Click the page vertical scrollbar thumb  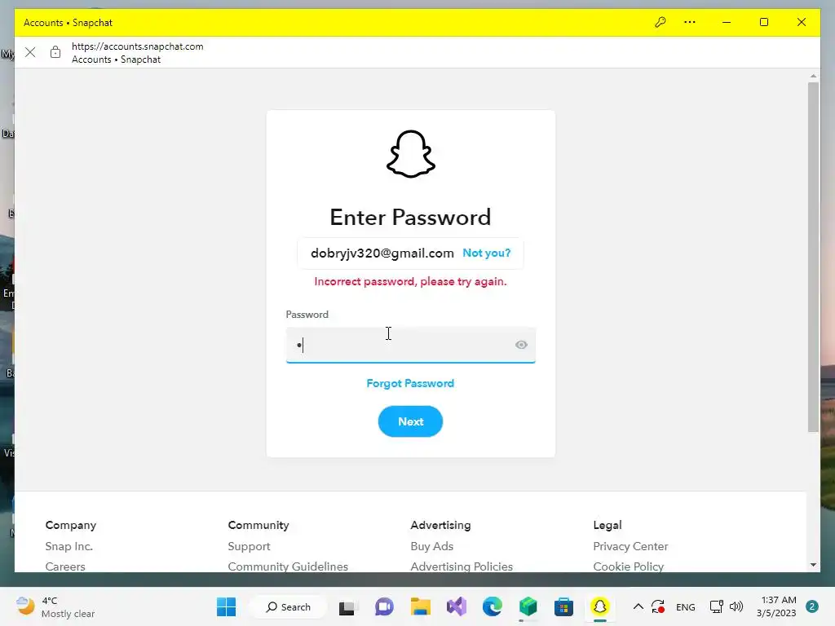pos(813,257)
